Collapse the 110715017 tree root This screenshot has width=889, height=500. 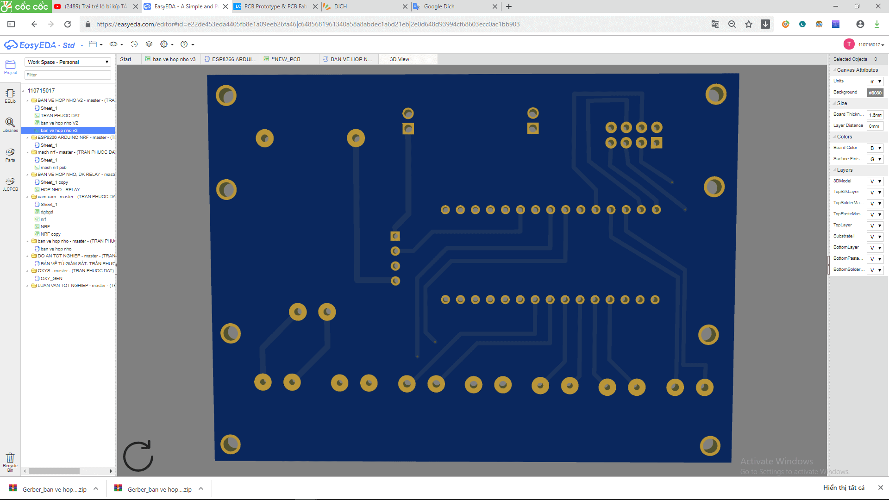click(x=23, y=91)
